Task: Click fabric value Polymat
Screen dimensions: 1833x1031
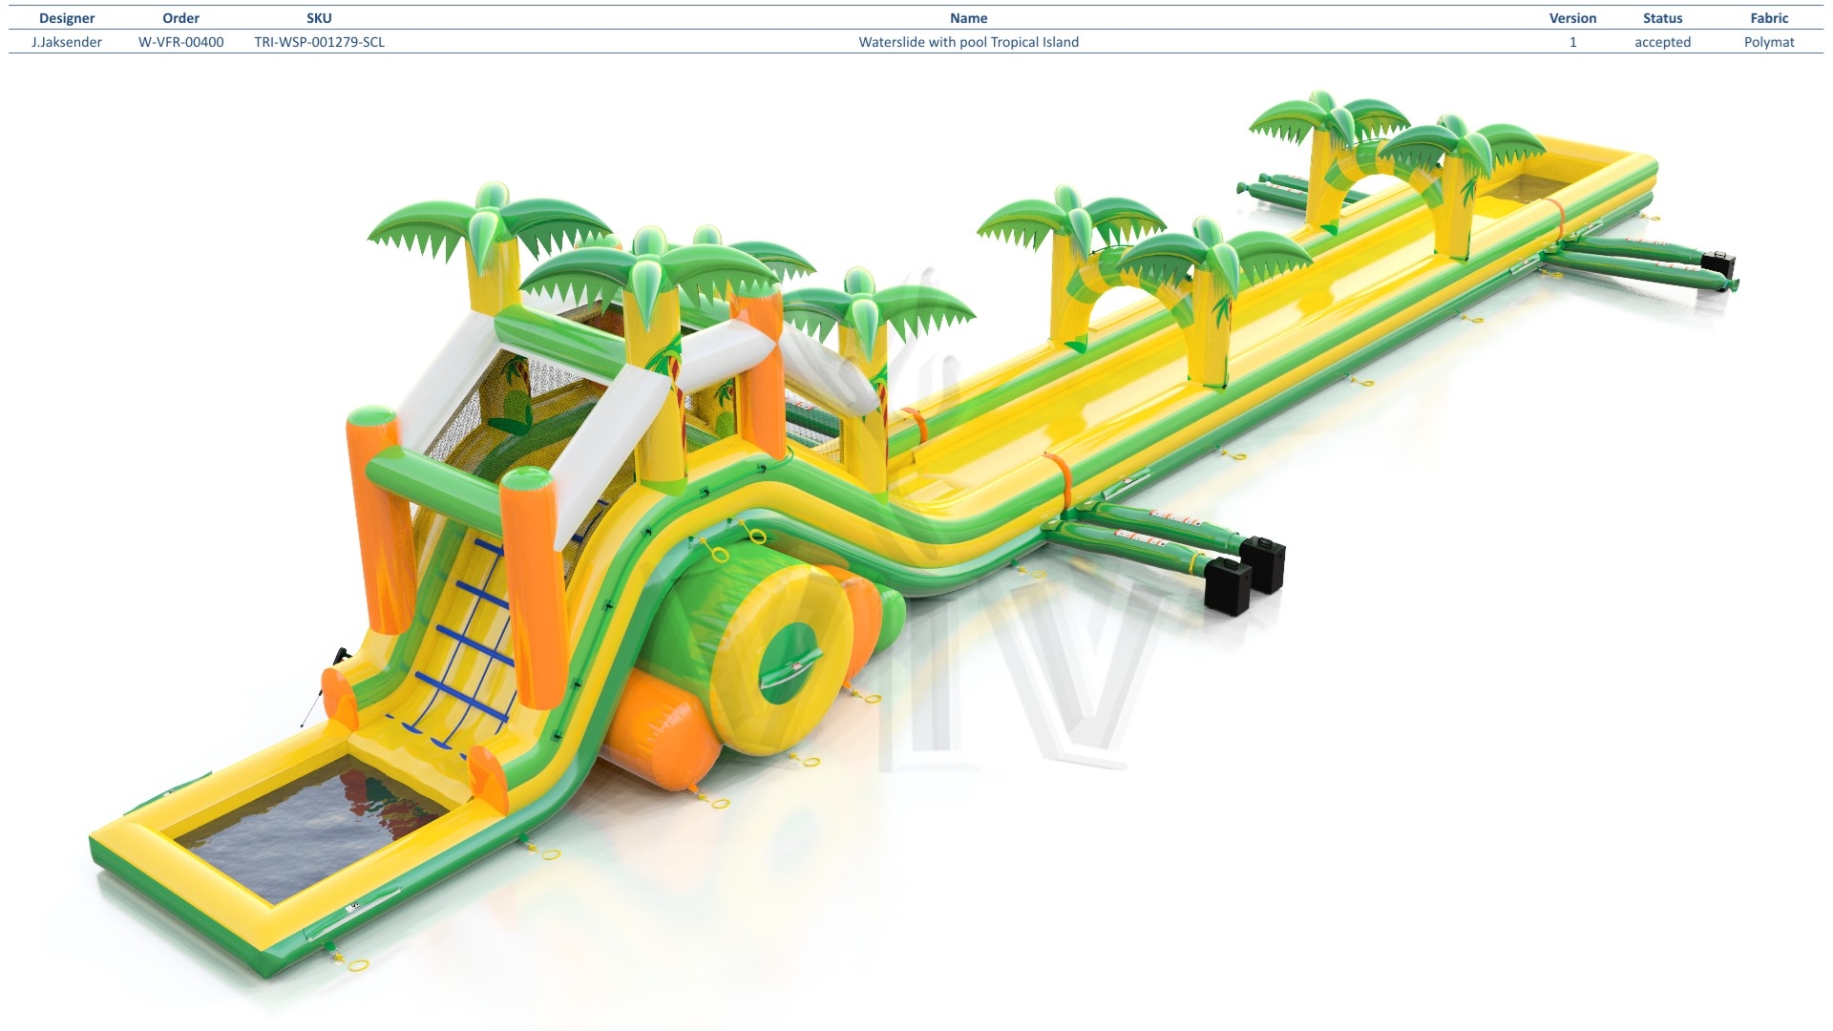Action: click(x=1769, y=42)
